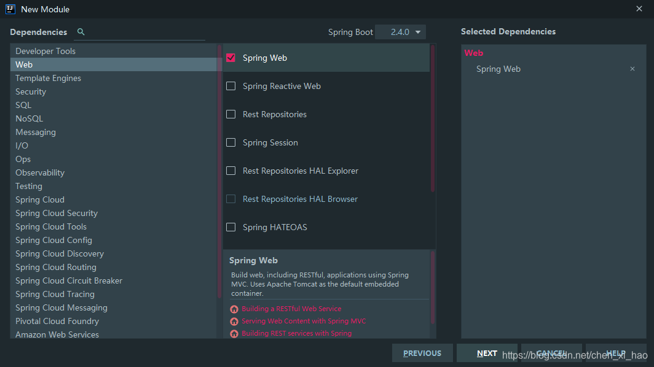Select the Web category
Image resolution: width=654 pixels, height=367 pixels.
tap(114, 64)
